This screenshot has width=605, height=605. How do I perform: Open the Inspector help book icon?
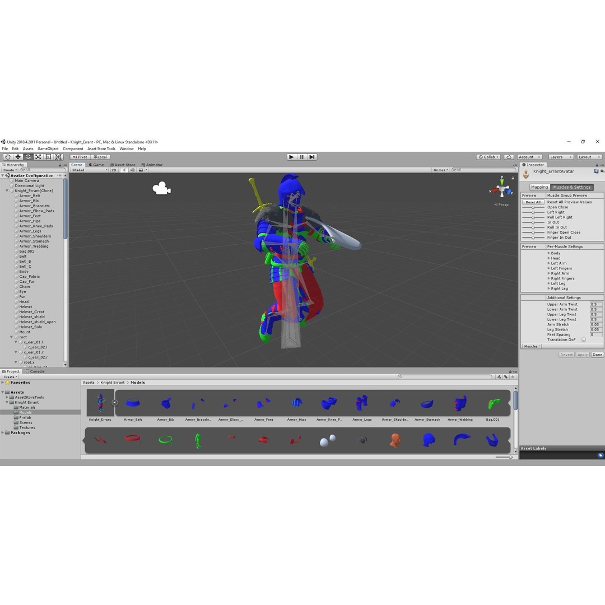[596, 171]
